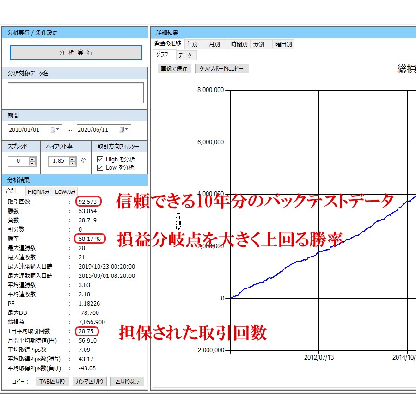Click the 分析対象データ名 input field
Screen dimensions: 416x416
click(75, 92)
